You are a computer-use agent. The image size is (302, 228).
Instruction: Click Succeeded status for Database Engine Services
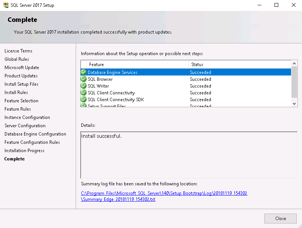[x=200, y=72]
